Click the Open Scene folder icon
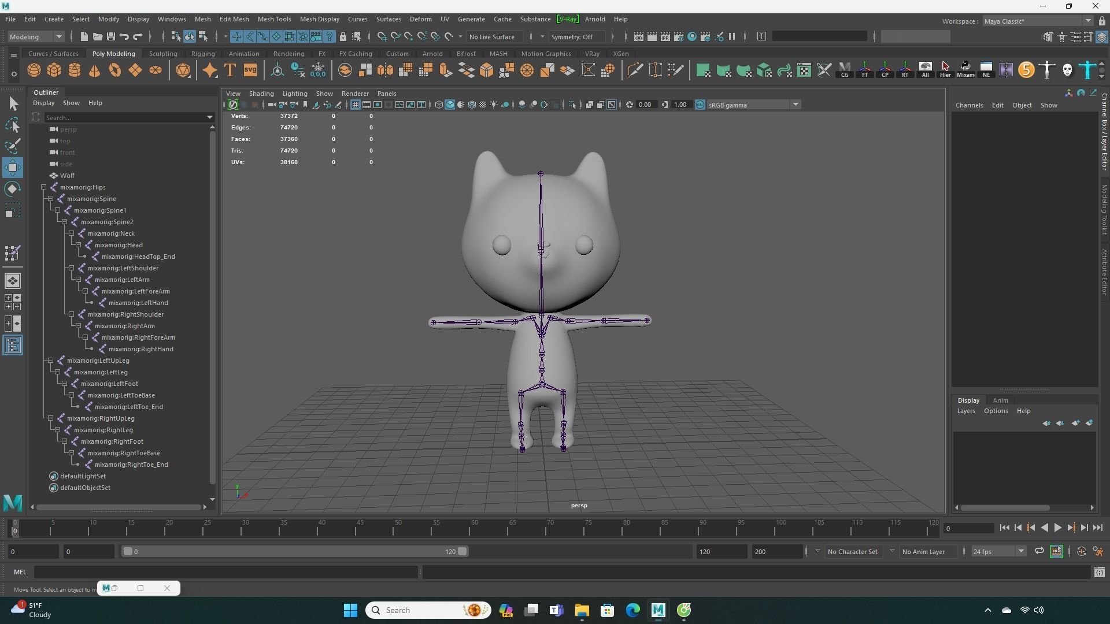Screen dimensions: 1110x624 point(98,36)
